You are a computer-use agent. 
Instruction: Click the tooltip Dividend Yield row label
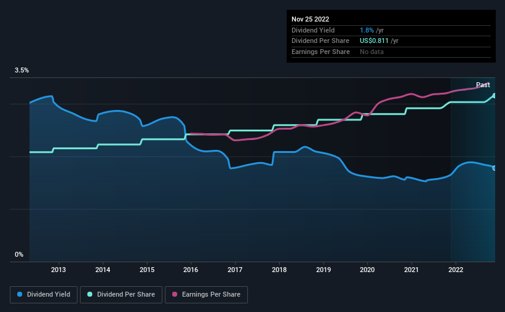tap(313, 30)
